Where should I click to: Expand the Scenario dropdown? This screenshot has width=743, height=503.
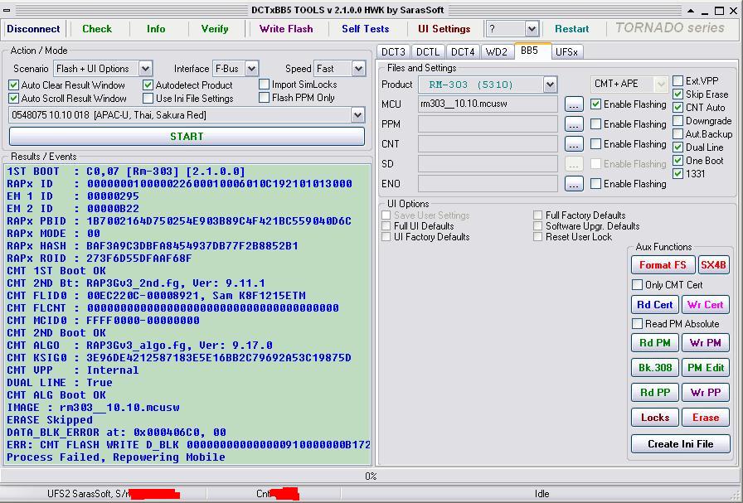pos(145,69)
